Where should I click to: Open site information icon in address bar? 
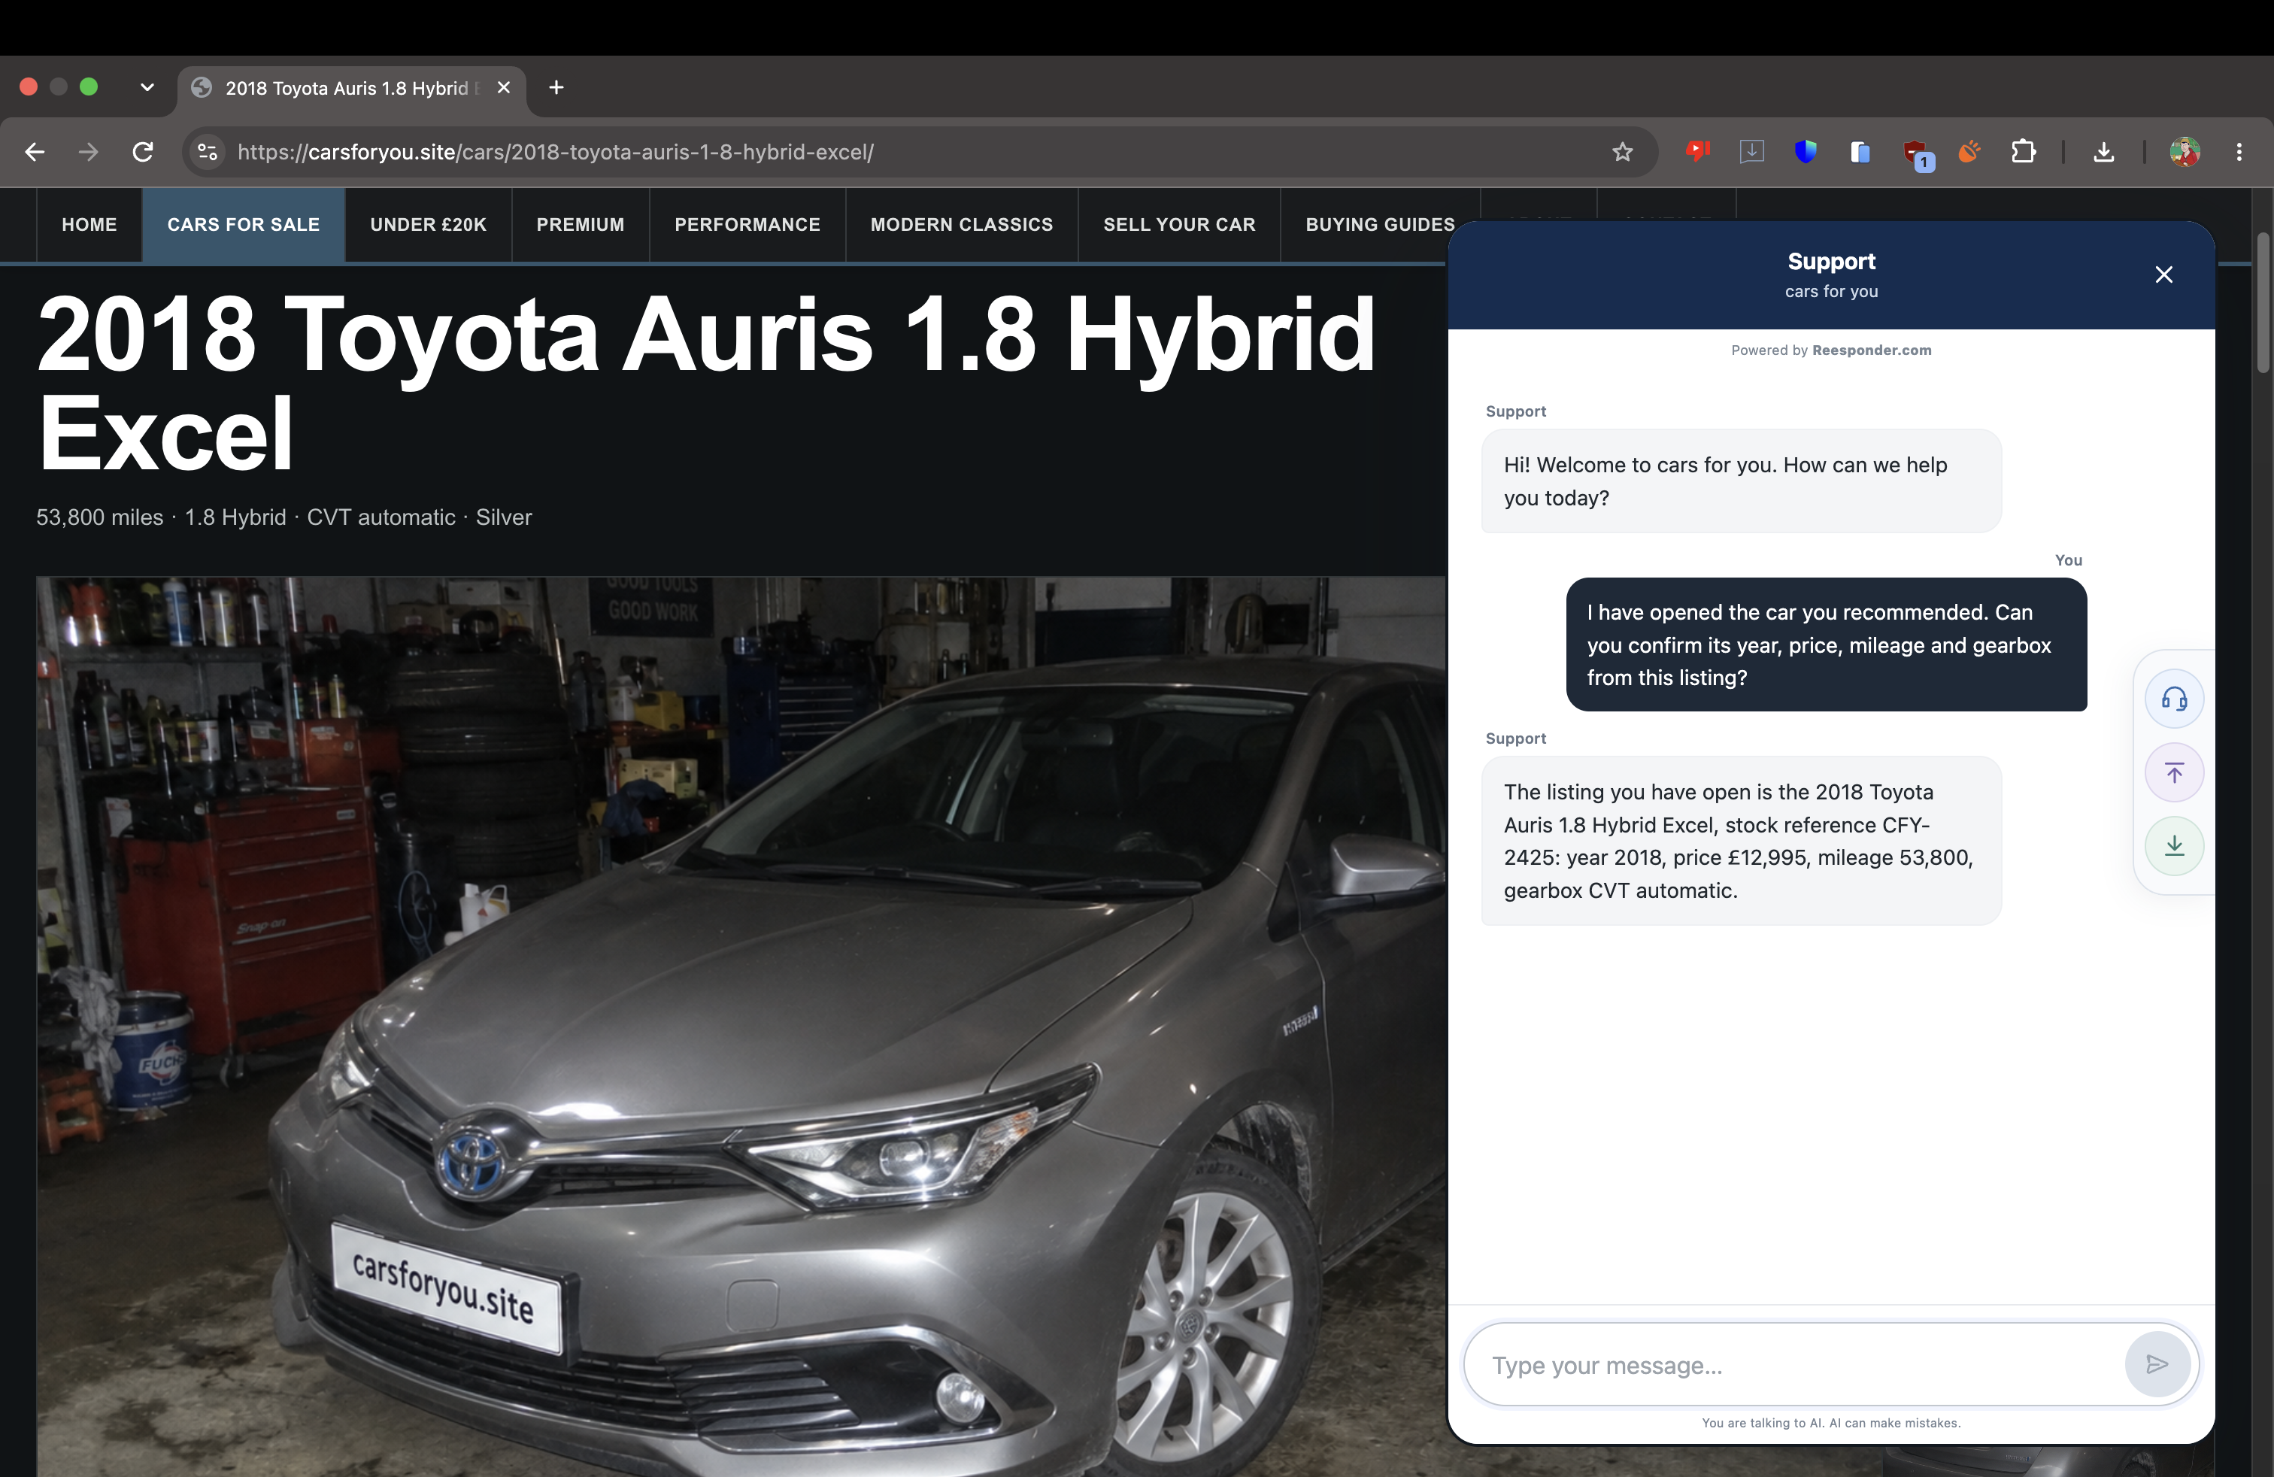point(208,152)
